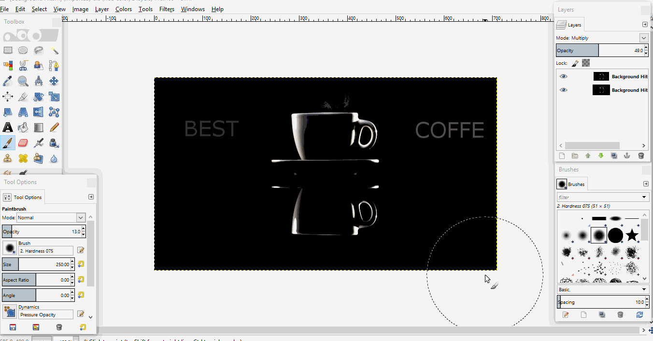Select the Pencil tool
This screenshot has height=341, width=653.
pyautogui.click(x=54, y=128)
